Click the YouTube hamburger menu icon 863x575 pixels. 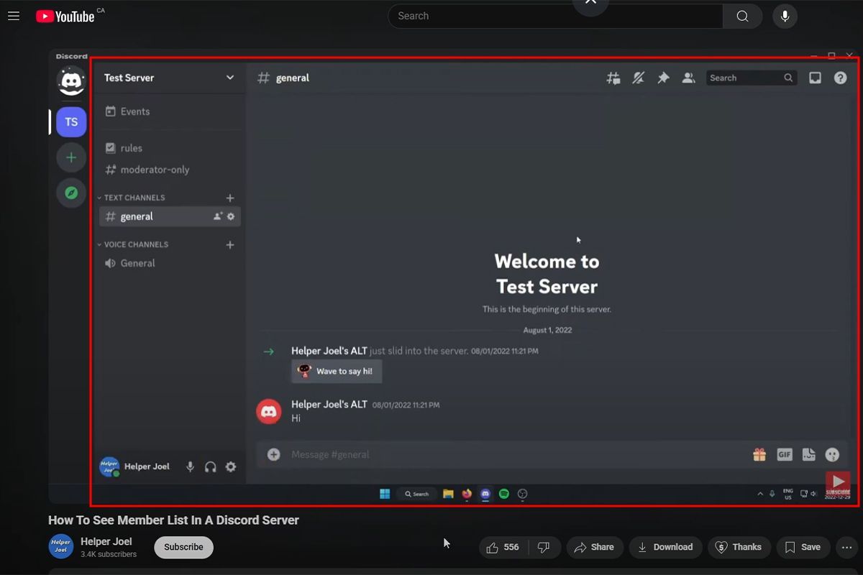point(14,16)
